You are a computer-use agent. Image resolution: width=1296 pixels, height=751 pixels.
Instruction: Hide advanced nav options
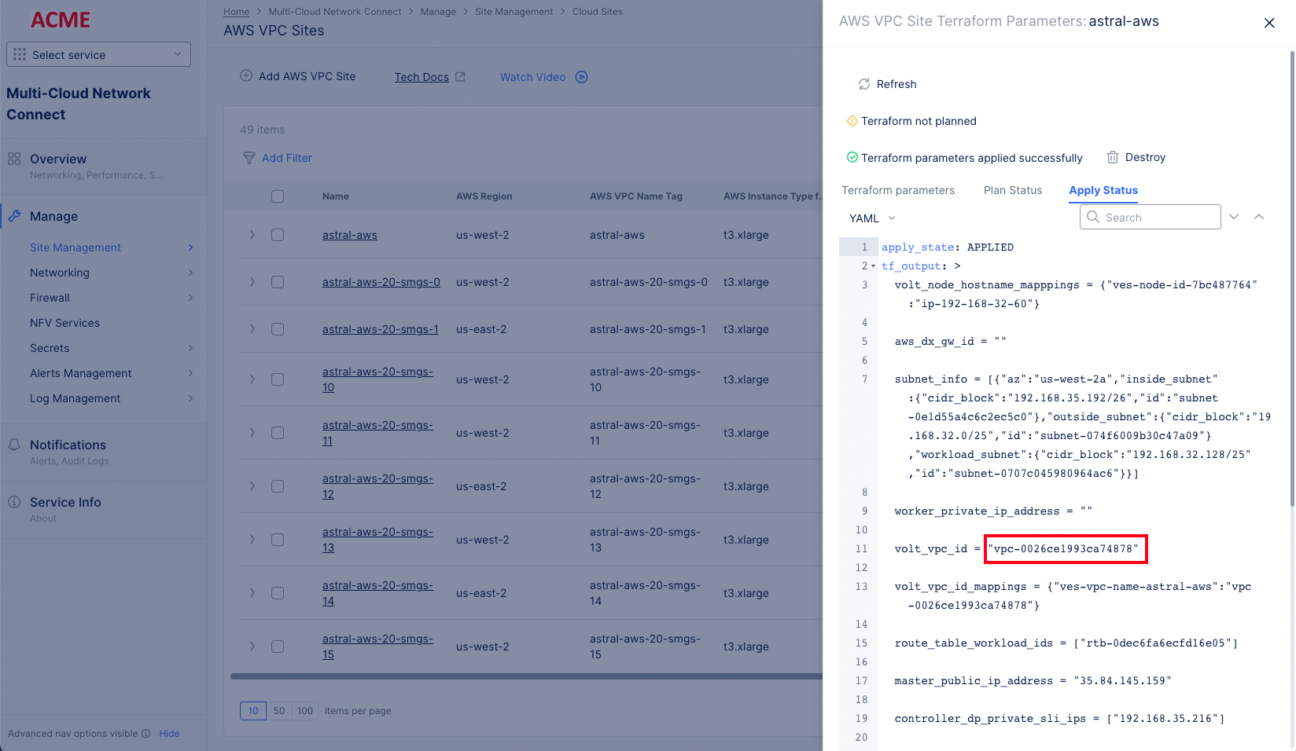click(169, 733)
